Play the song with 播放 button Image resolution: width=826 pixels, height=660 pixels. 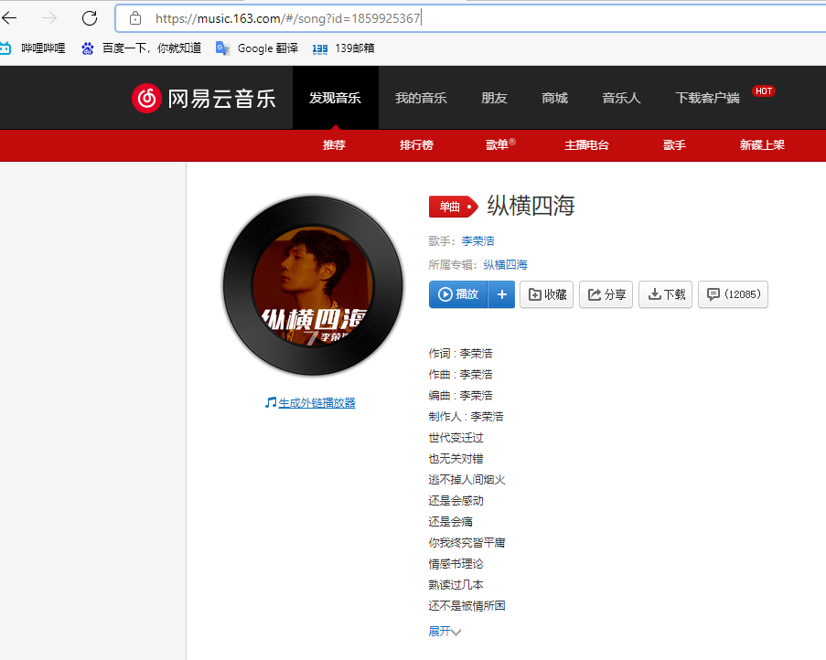458,294
